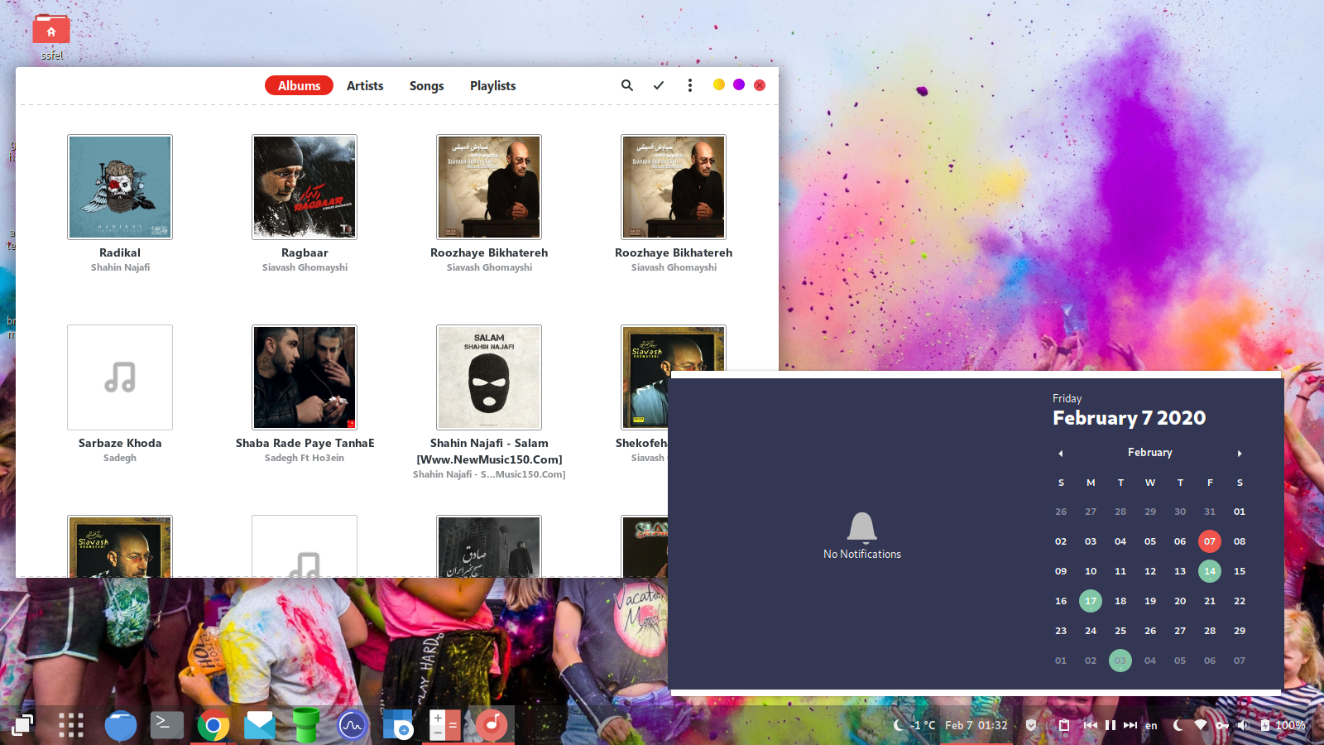Click the yellow minimize button of music player
This screenshot has width=1324, height=745.
pyautogui.click(x=719, y=84)
